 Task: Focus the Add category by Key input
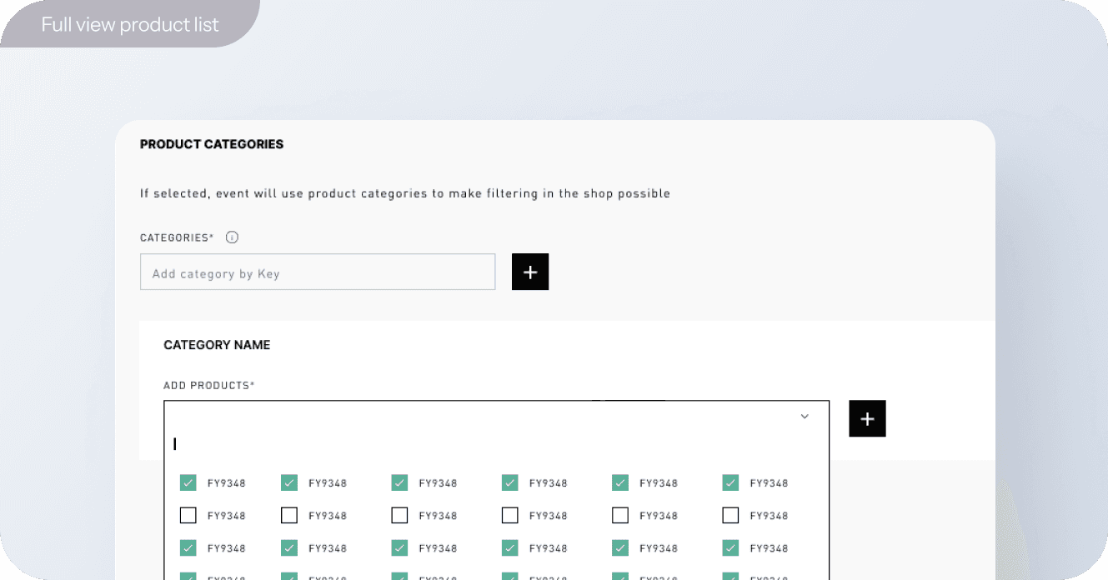click(x=318, y=272)
